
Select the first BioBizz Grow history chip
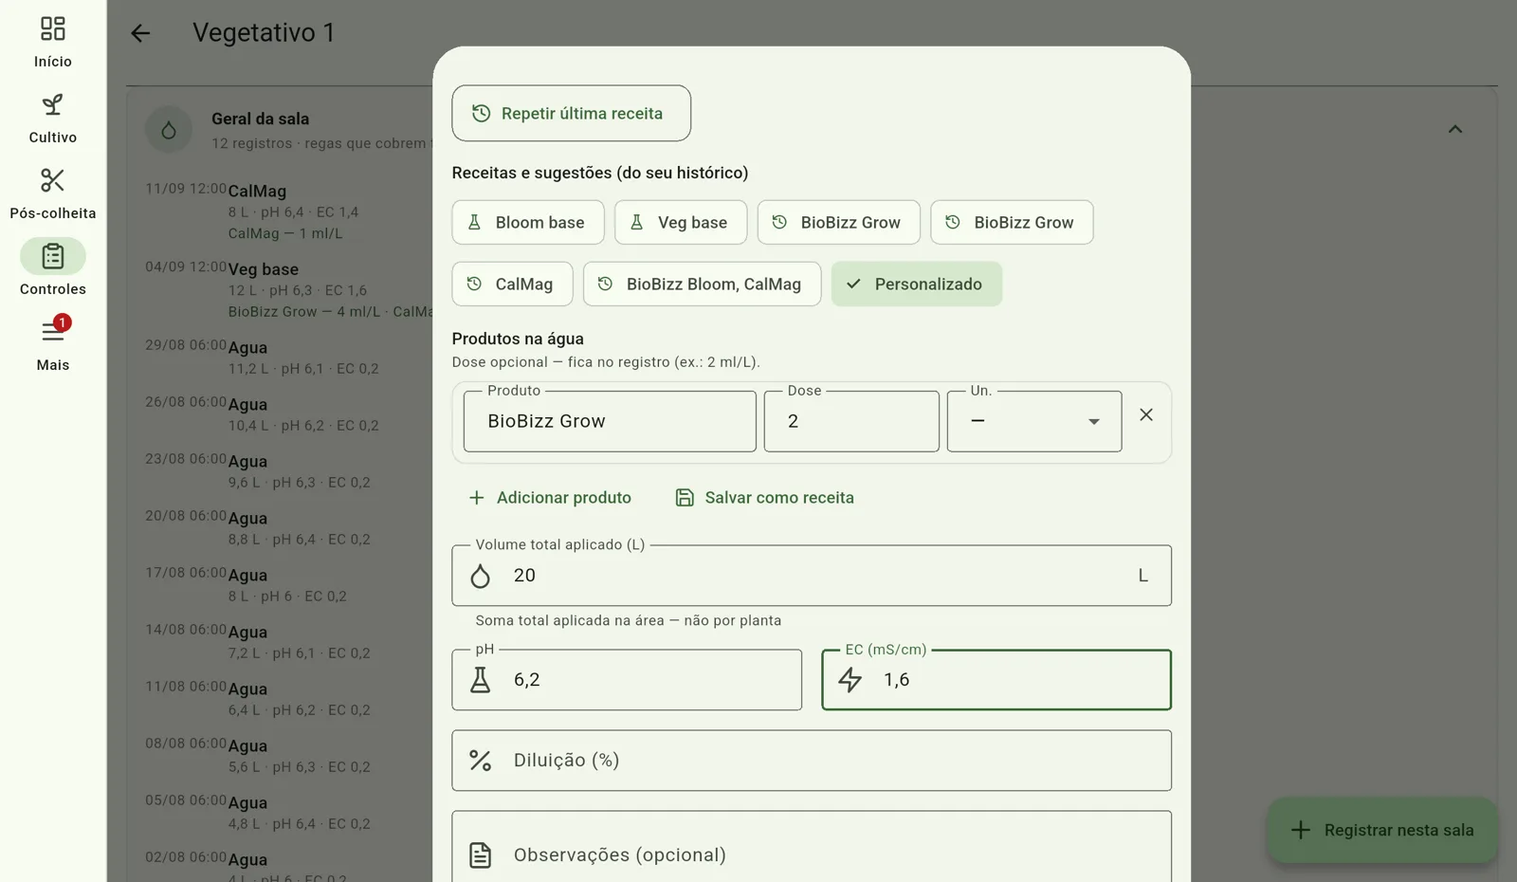pyautogui.click(x=839, y=222)
